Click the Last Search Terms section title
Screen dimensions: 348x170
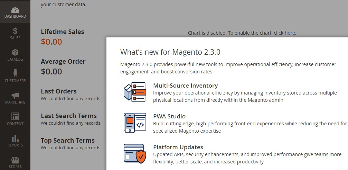coord(69,116)
